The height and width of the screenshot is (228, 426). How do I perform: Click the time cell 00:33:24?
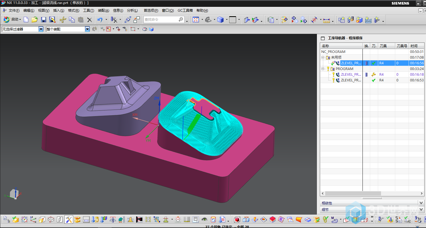click(x=417, y=69)
